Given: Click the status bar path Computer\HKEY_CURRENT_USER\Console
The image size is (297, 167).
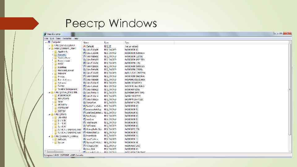Looking at the screenshot, I should pyautogui.click(x=64, y=155).
